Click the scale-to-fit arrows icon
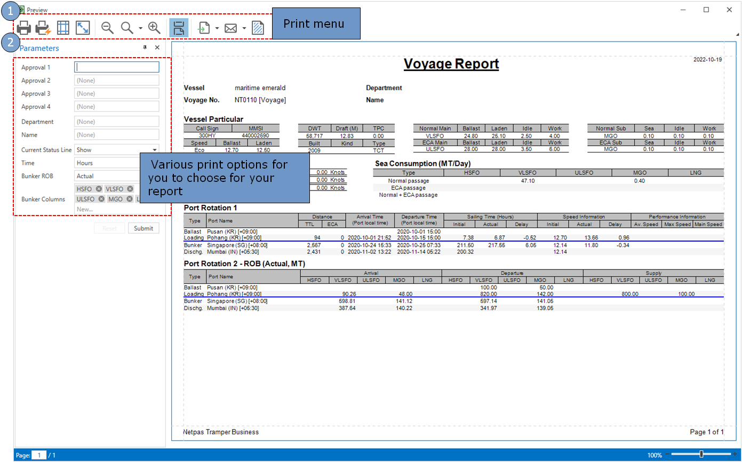This screenshot has width=742, height=462. tap(83, 28)
